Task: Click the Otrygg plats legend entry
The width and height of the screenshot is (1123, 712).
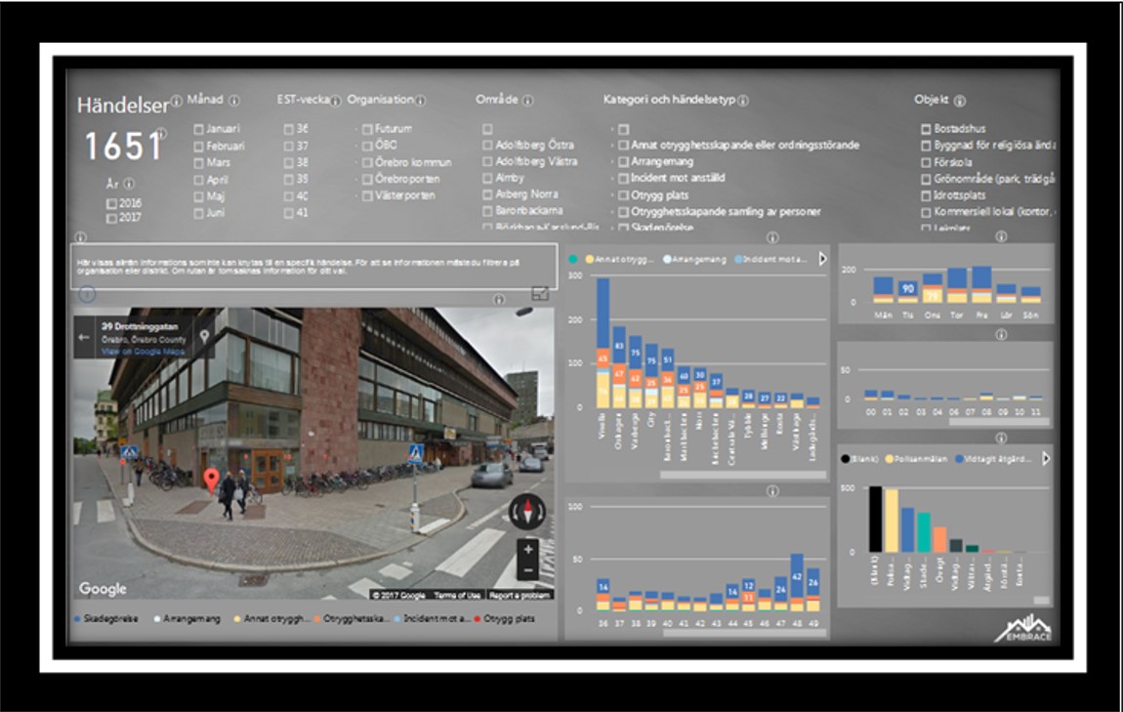Action: click(x=505, y=619)
